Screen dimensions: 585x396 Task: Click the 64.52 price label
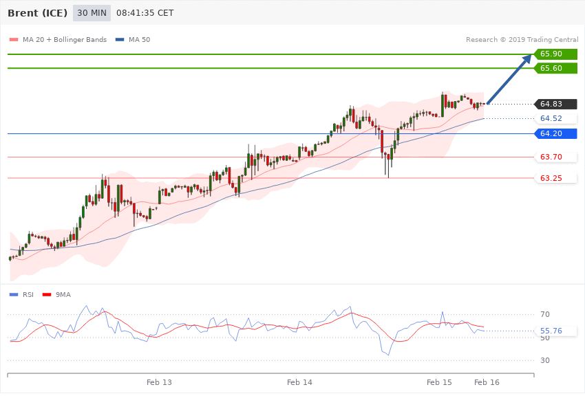[551, 119]
